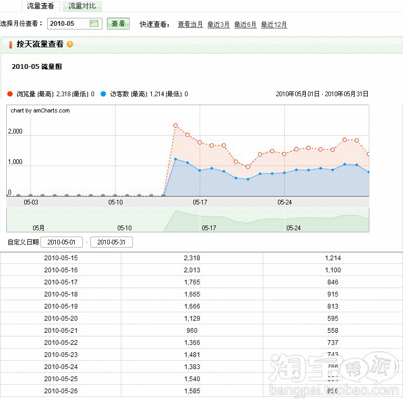The width and height of the screenshot is (403, 399).
Task: Switch to the 流量查看 tab
Action: [x=40, y=6]
